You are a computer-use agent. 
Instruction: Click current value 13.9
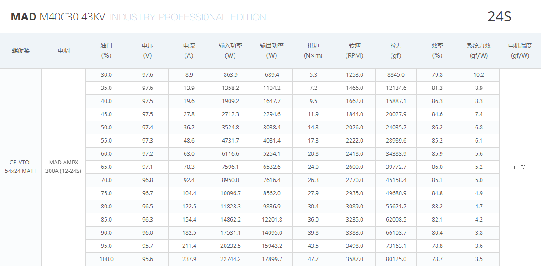(x=189, y=88)
